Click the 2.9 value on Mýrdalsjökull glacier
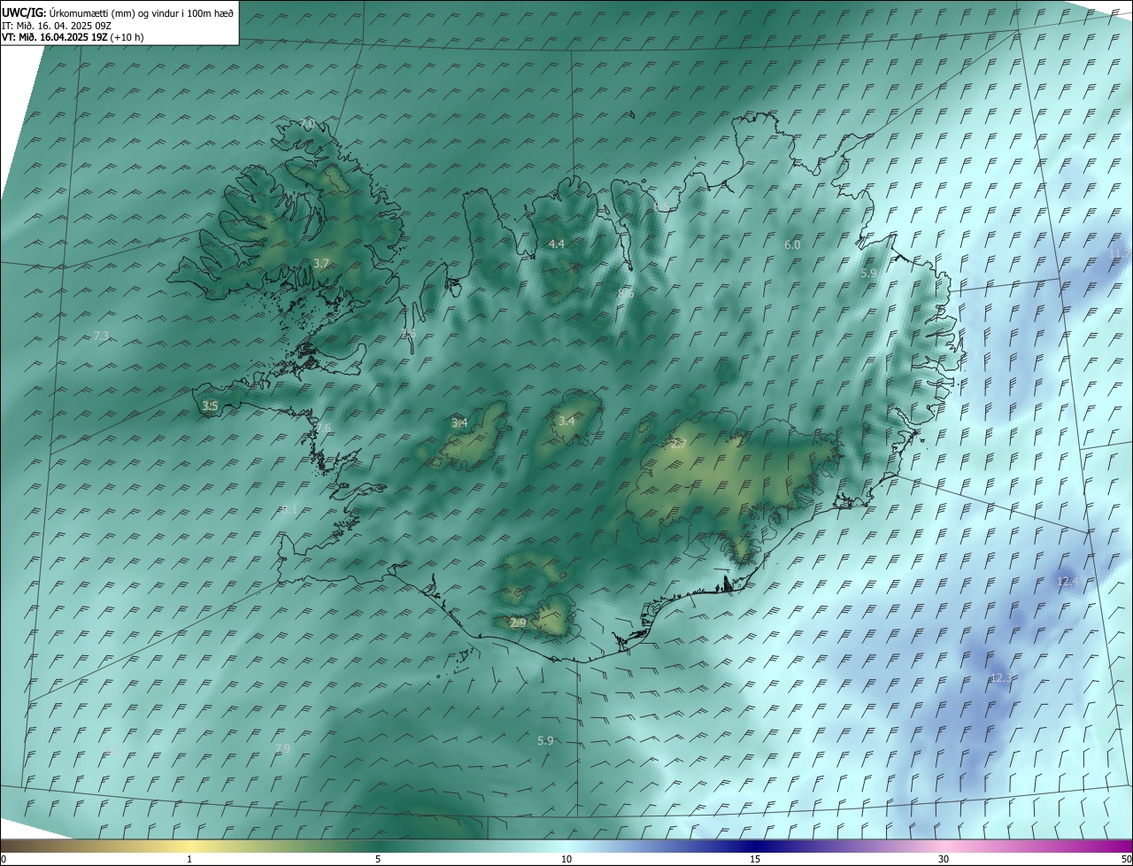The height and width of the screenshot is (866, 1133). [518, 622]
